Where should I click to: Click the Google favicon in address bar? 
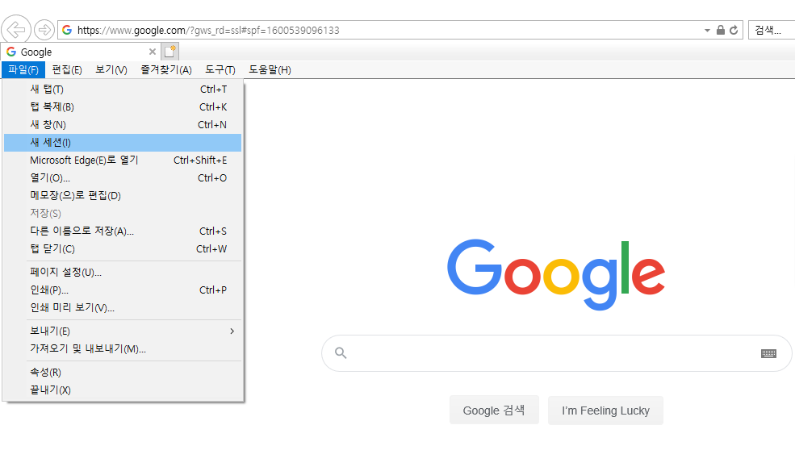67,30
